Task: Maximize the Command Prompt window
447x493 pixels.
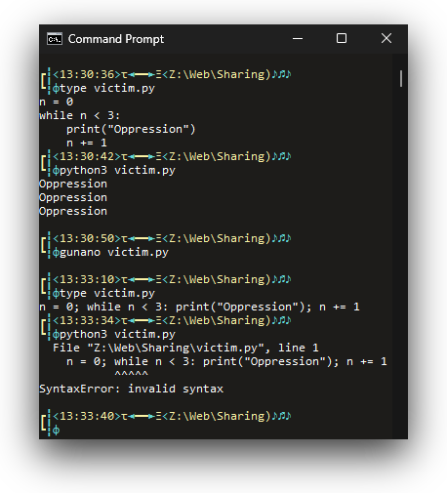Action: tap(342, 38)
